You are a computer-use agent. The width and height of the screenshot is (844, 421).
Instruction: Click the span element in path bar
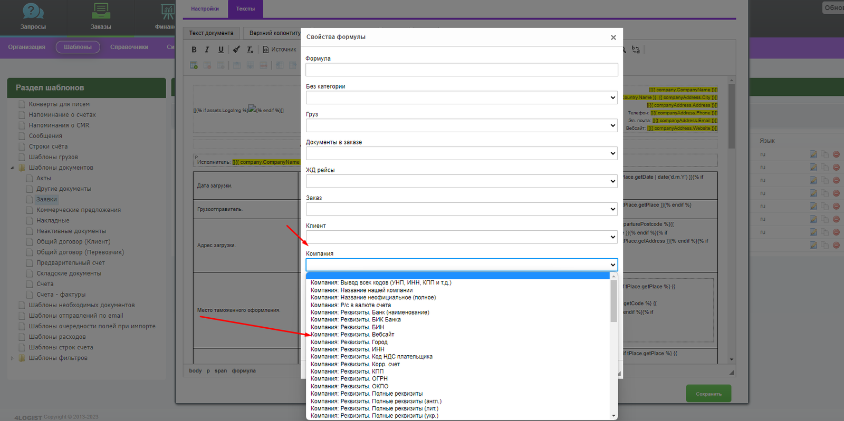pos(220,371)
